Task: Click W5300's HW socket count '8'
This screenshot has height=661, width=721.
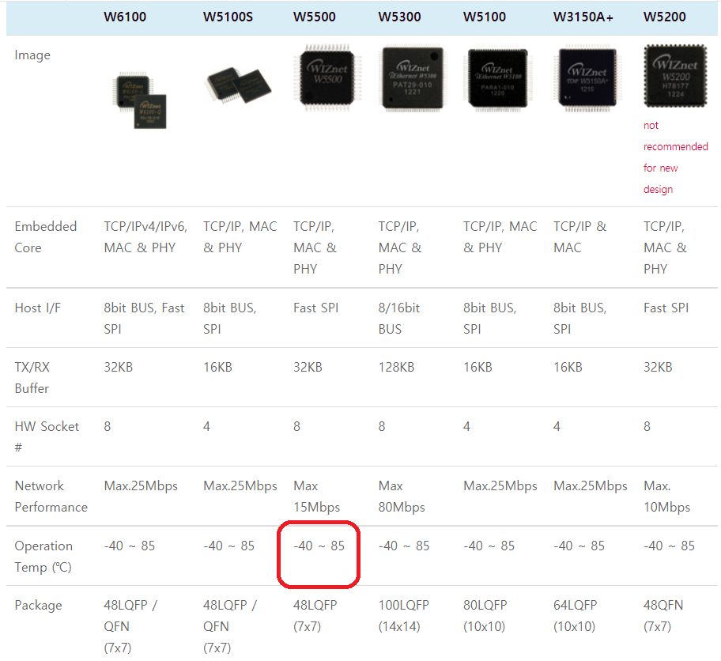Action: pyautogui.click(x=382, y=426)
